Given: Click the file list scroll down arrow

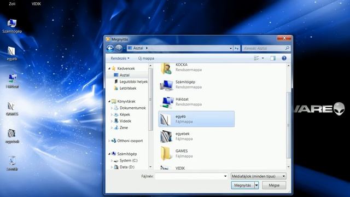Looking at the screenshot, I should click(288, 166).
